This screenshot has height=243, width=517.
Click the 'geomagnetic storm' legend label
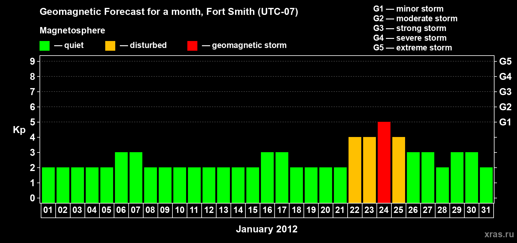(x=249, y=46)
